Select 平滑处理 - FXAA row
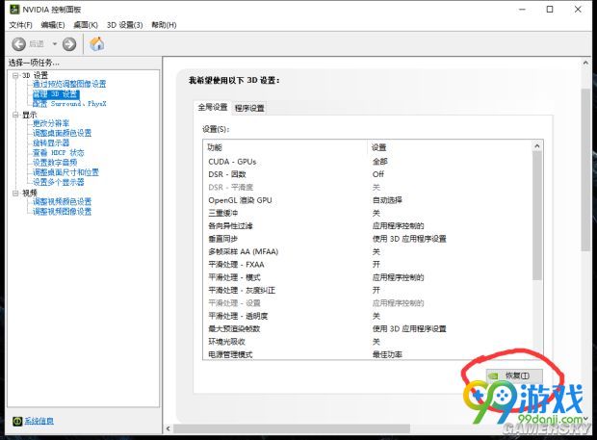The image size is (597, 440). tap(368, 265)
